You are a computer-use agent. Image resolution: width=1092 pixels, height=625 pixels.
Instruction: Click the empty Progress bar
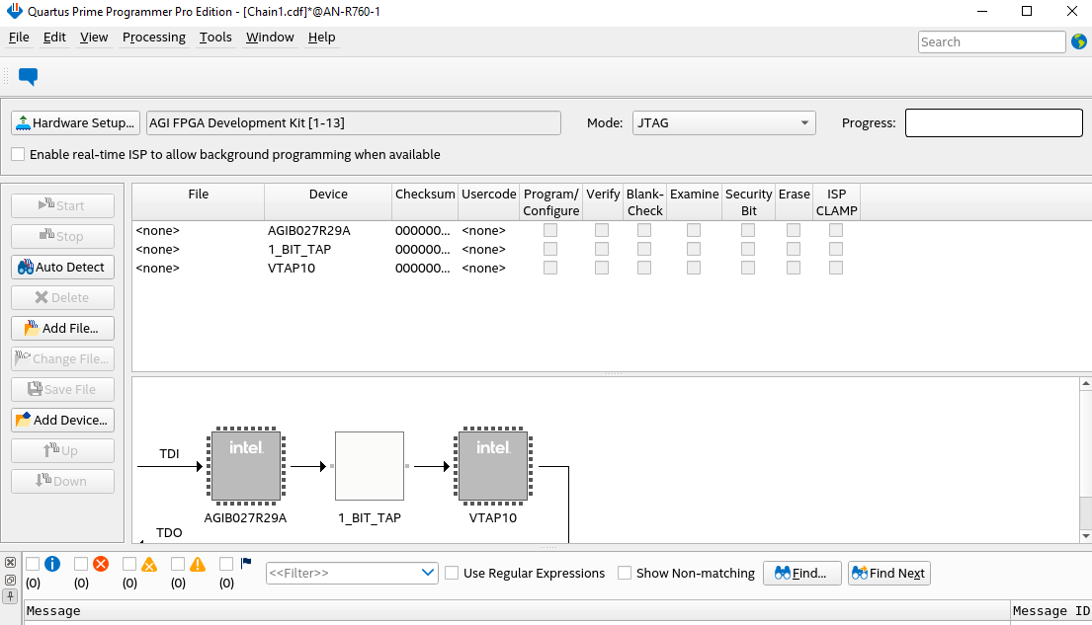pyautogui.click(x=993, y=123)
